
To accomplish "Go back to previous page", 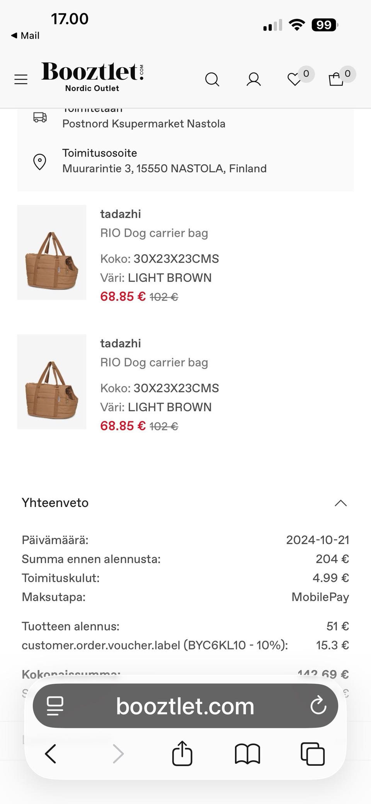I will [x=51, y=753].
